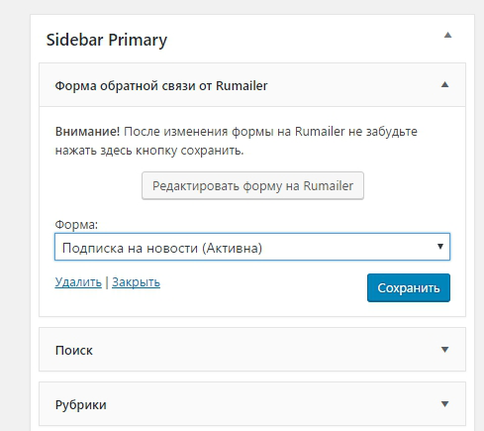The height and width of the screenshot is (431, 484).
Task: Expand the Рубрики widget arrow
Action: tap(444, 404)
